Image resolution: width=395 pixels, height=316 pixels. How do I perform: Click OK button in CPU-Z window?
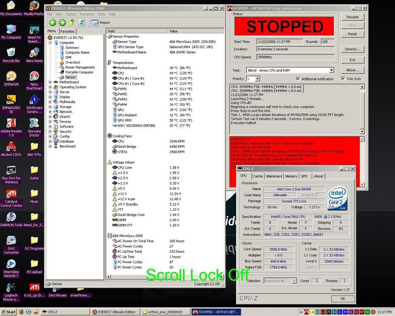tap(343, 299)
